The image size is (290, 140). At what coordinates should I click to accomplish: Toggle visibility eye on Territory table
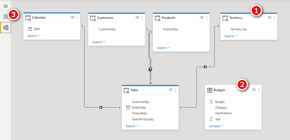269,18
